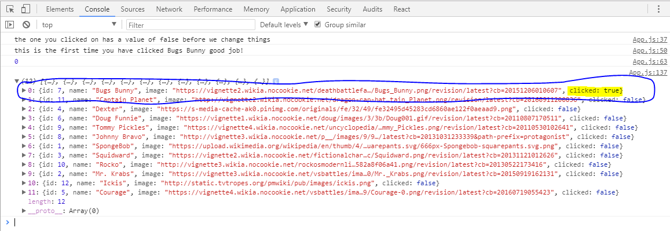Open the React tab

[x=402, y=9]
